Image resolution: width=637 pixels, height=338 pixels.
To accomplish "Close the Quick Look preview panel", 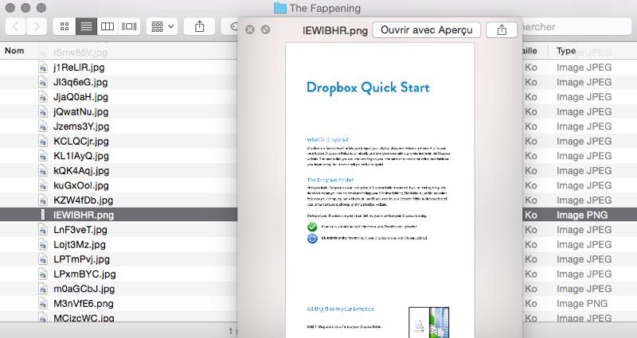I will (250, 29).
